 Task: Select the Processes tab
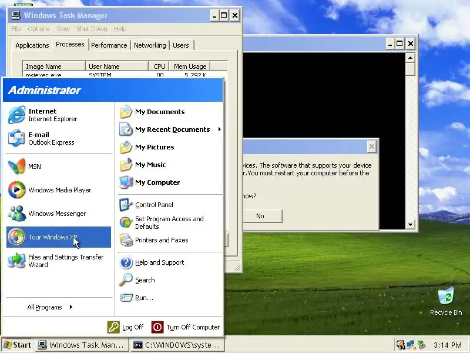coord(70,45)
